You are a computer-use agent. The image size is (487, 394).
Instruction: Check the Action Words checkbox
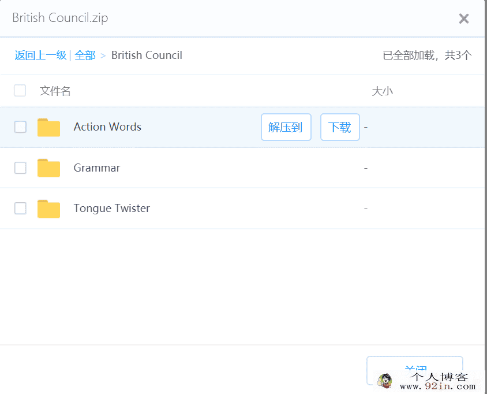tap(20, 127)
